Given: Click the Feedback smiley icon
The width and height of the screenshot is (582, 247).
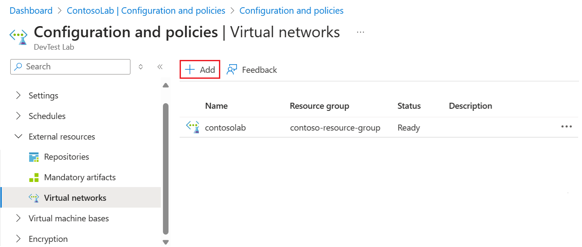Looking at the screenshot, I should pyautogui.click(x=231, y=69).
